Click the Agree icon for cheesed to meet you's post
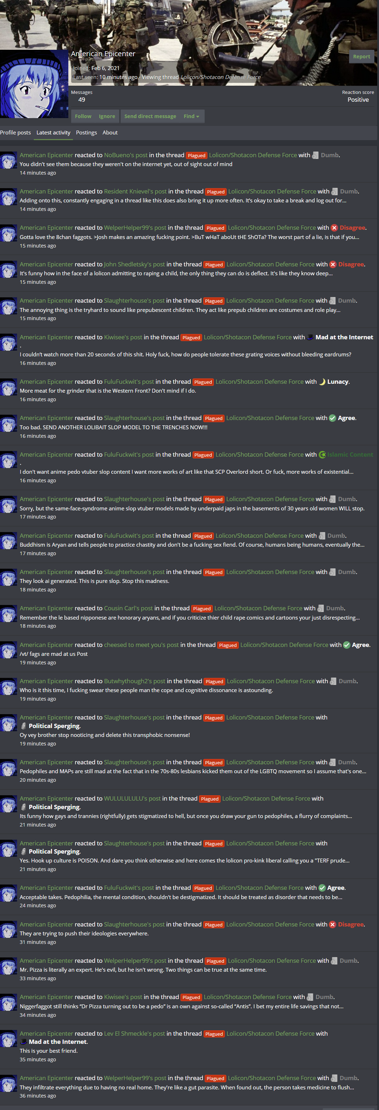 tap(347, 645)
